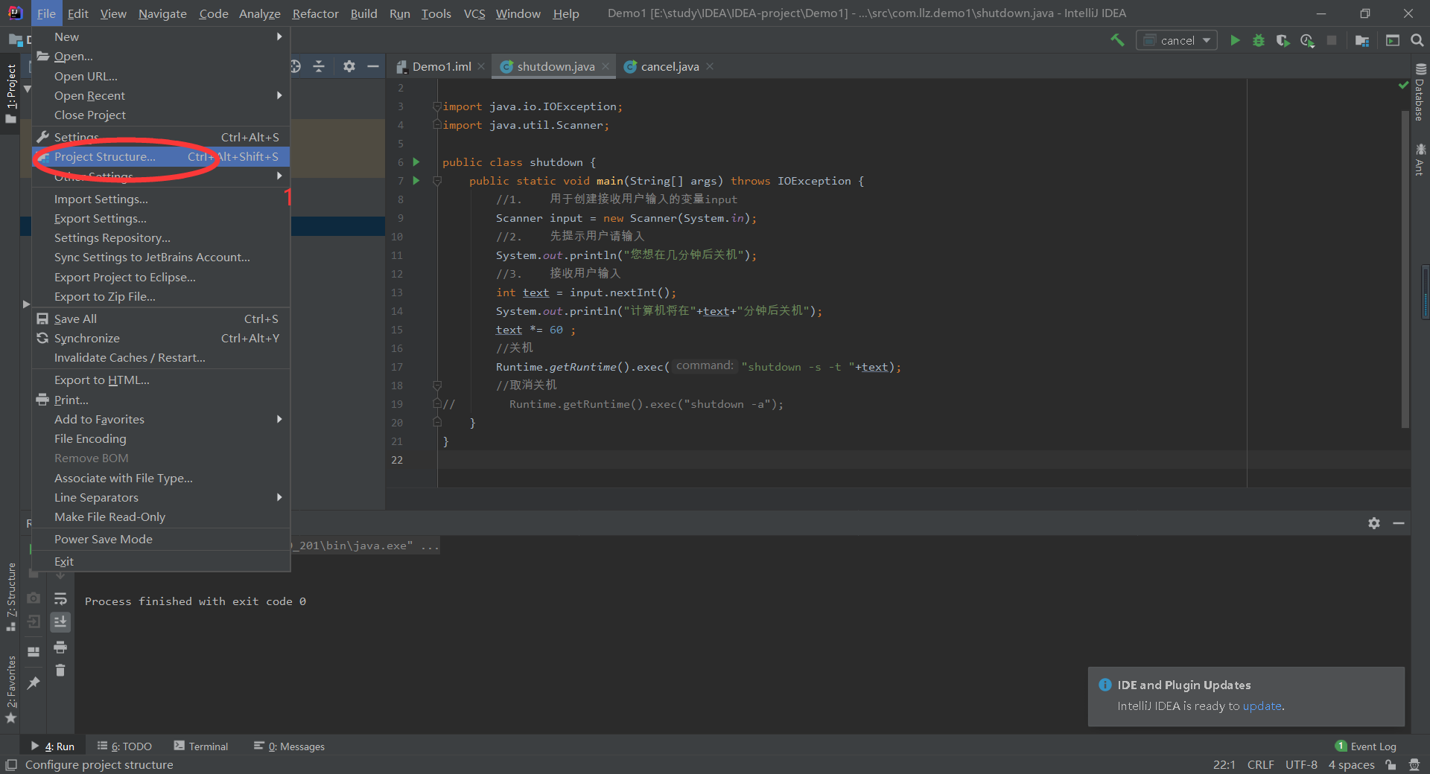Screen dimensions: 1430x774
Task: Choose Settings... from the File menu
Action: [x=160, y=137]
